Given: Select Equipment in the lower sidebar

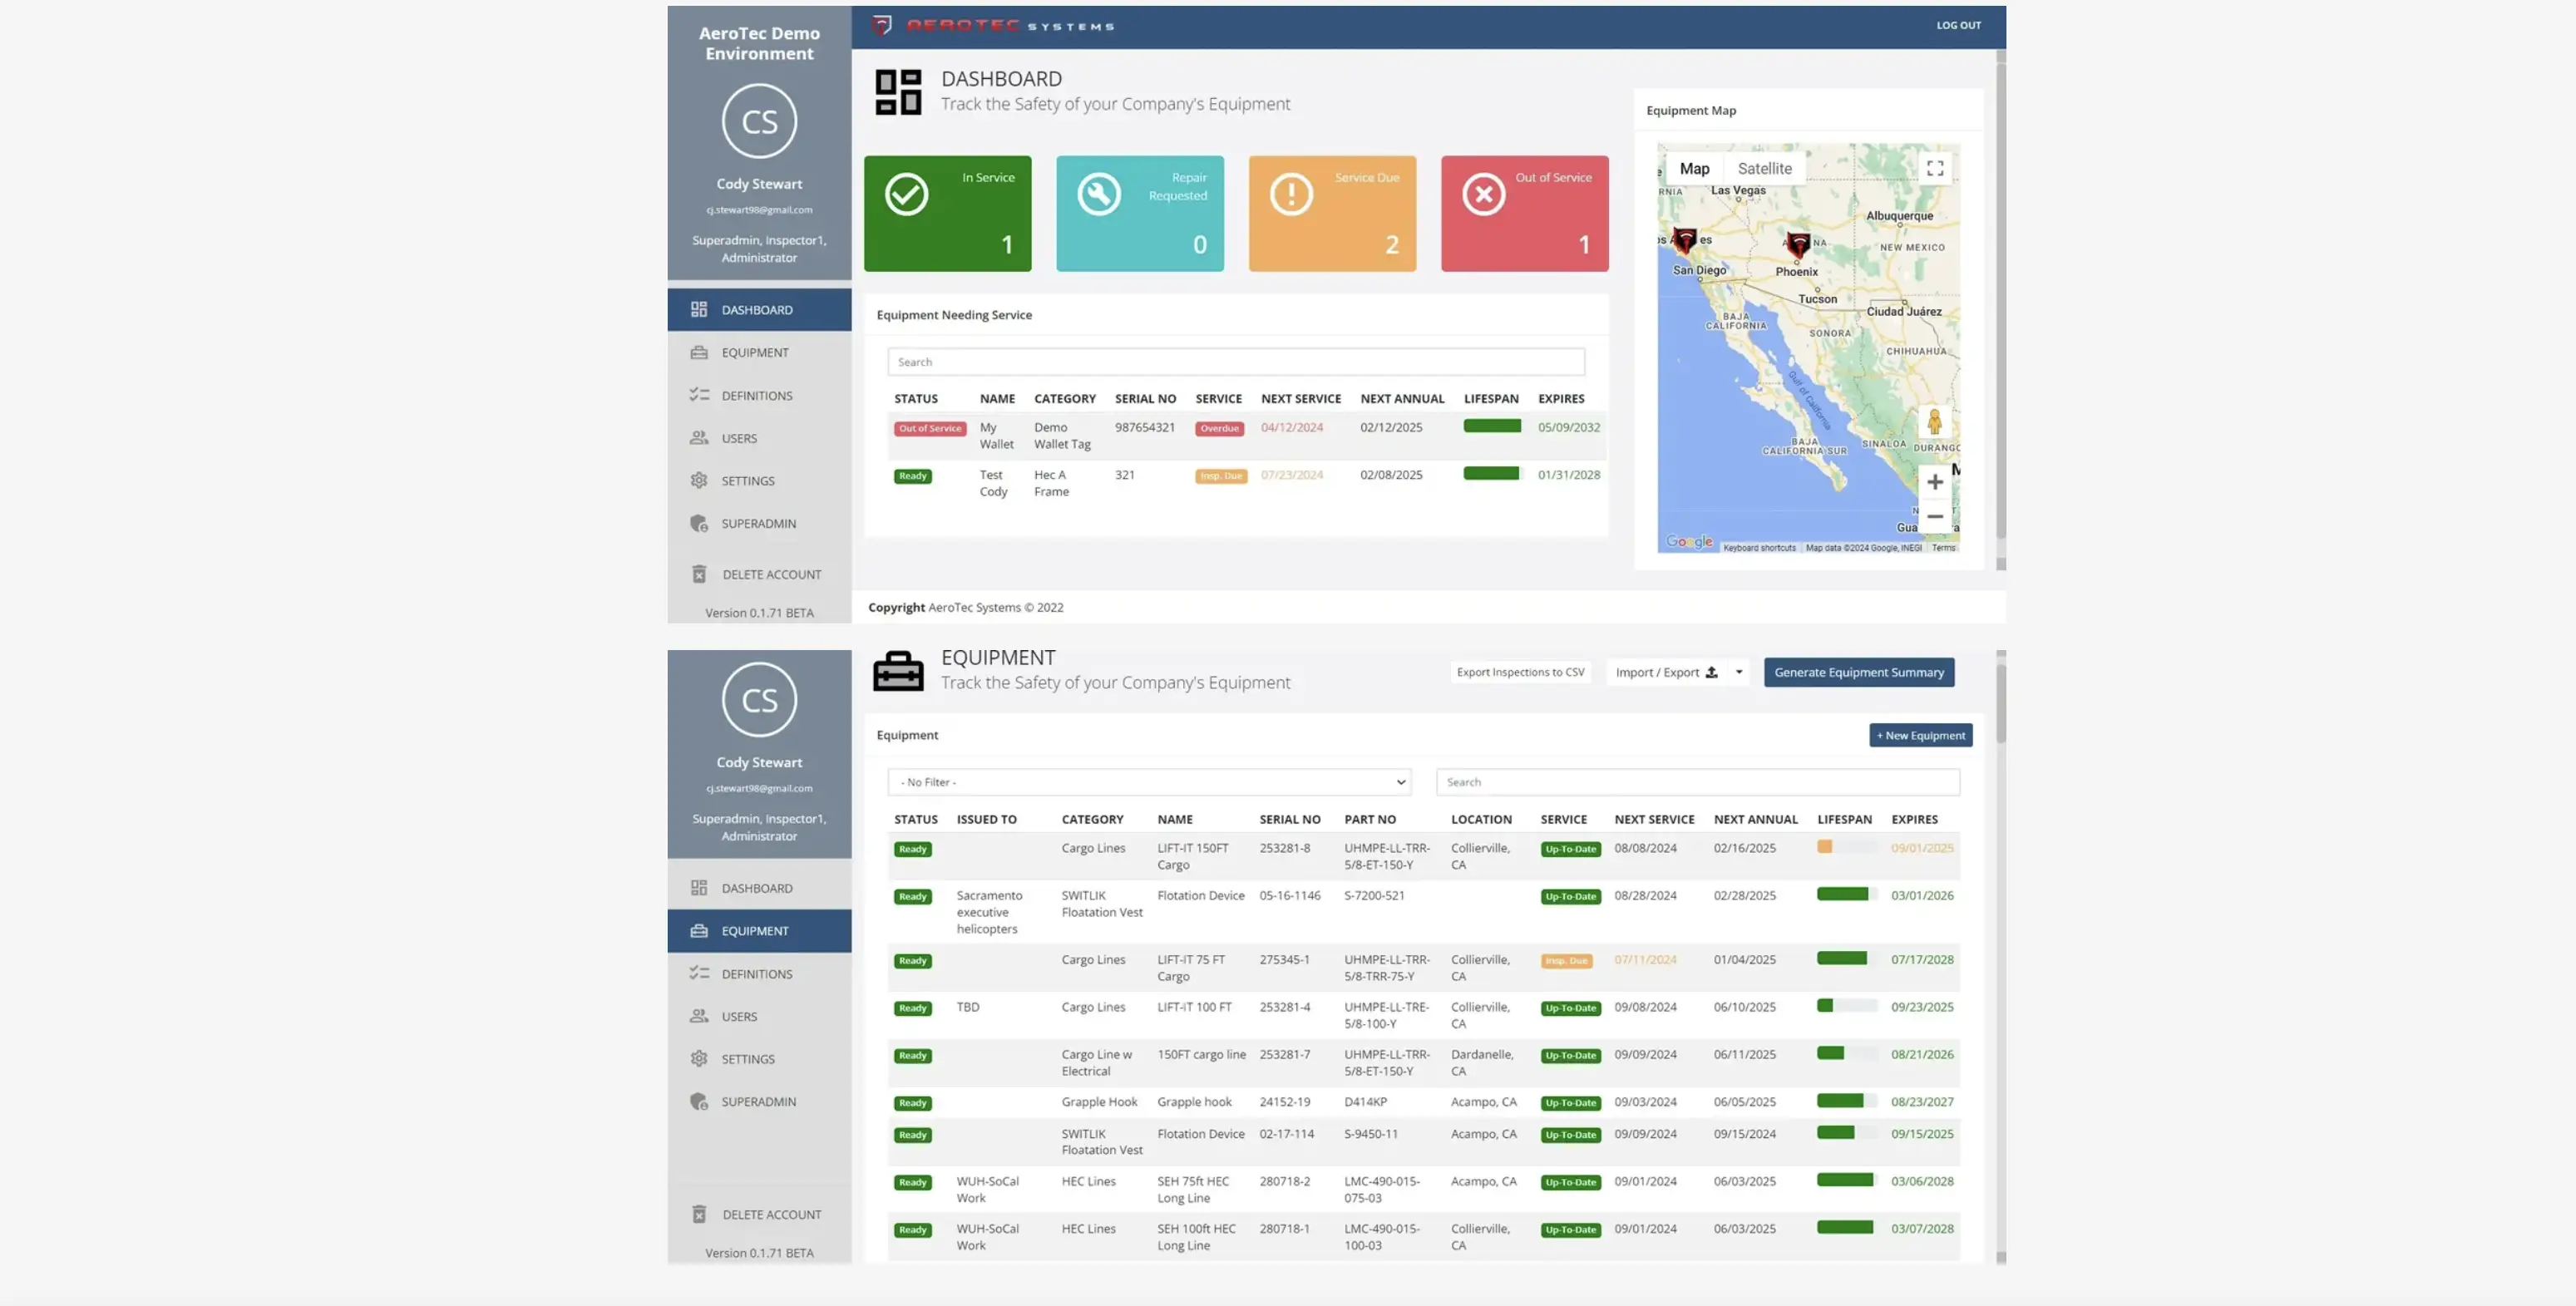Looking at the screenshot, I should (x=759, y=931).
